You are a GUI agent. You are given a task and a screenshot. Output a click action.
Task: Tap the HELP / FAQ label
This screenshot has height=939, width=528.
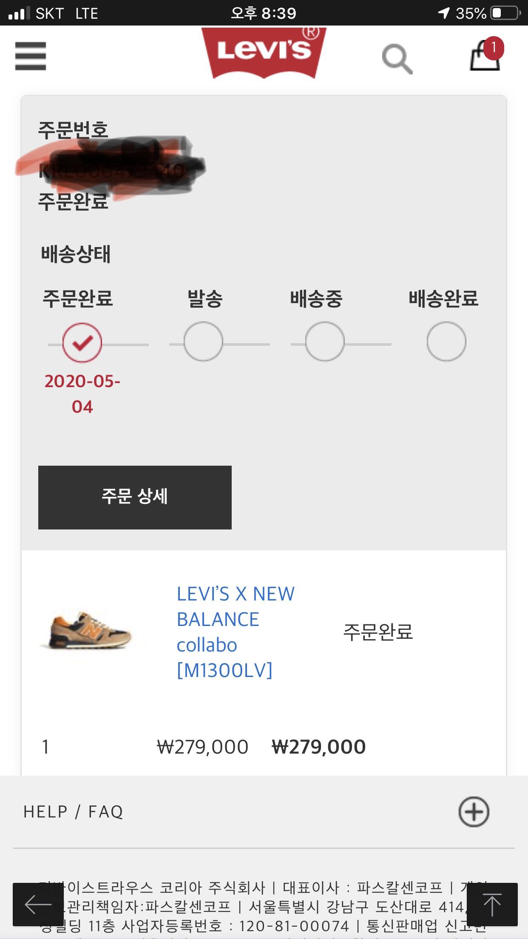click(73, 812)
